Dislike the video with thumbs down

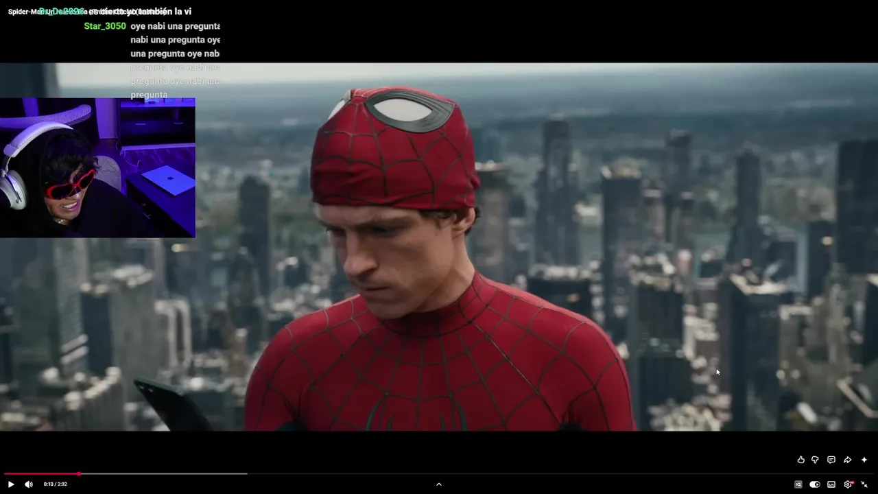(815, 460)
